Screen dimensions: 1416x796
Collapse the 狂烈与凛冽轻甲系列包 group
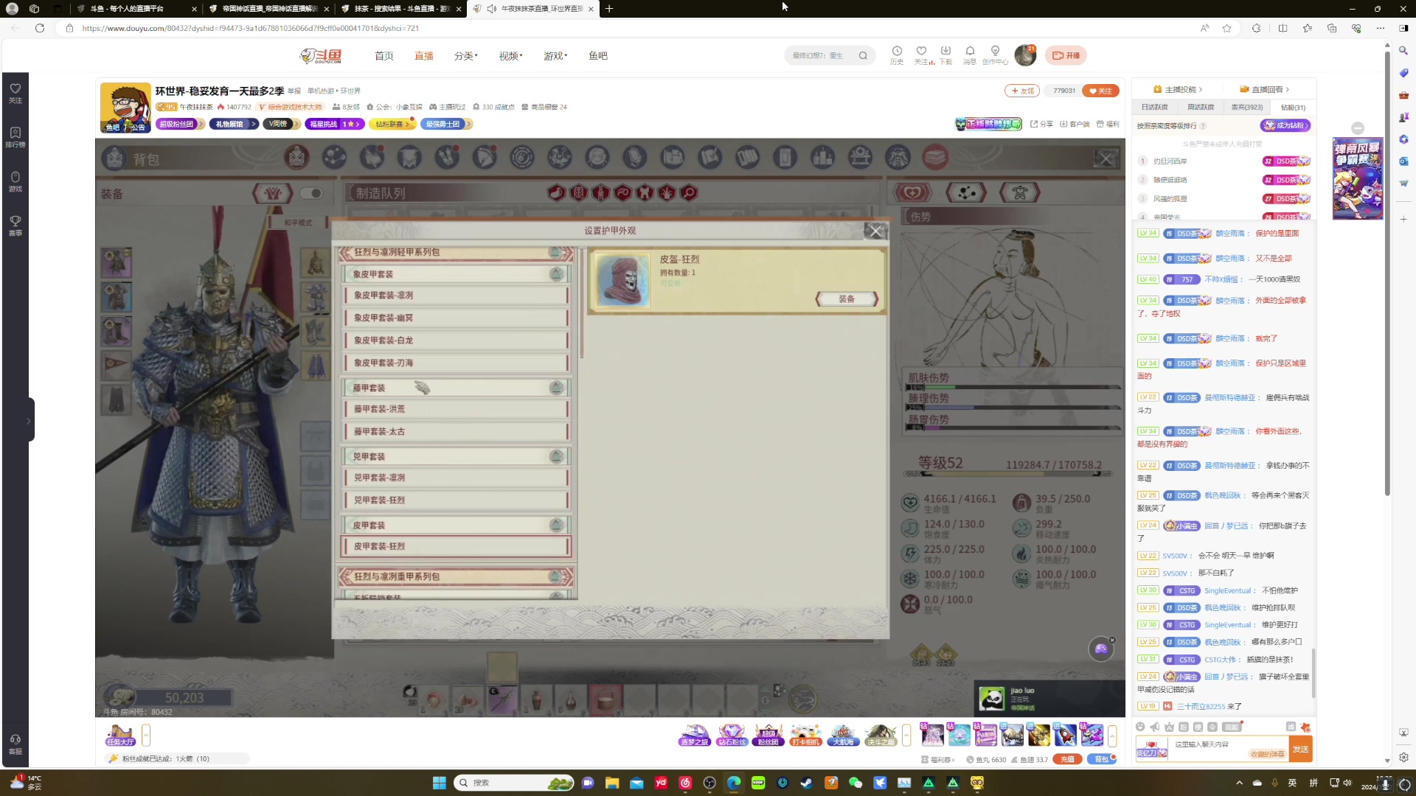coord(555,253)
